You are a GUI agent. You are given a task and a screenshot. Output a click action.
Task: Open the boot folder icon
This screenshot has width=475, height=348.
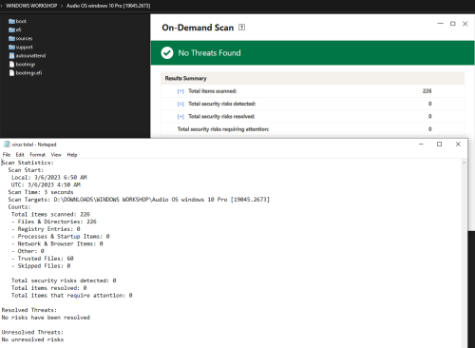[x=11, y=21]
